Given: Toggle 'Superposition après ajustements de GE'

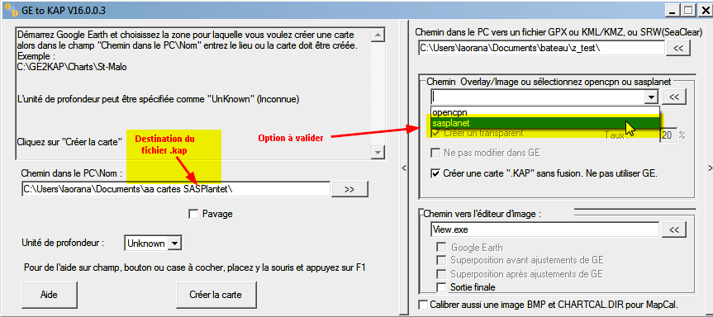Looking at the screenshot, I should [441, 274].
